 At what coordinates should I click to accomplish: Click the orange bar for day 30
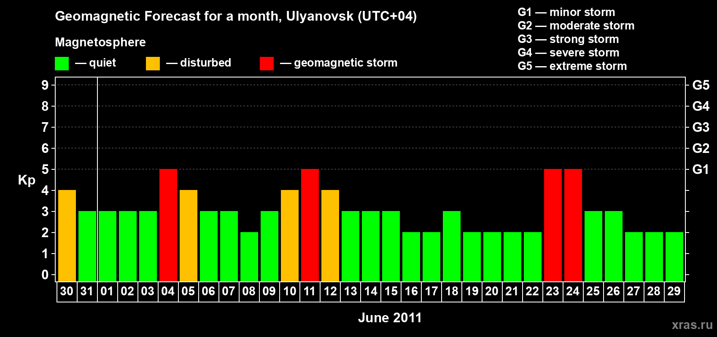coord(67,235)
